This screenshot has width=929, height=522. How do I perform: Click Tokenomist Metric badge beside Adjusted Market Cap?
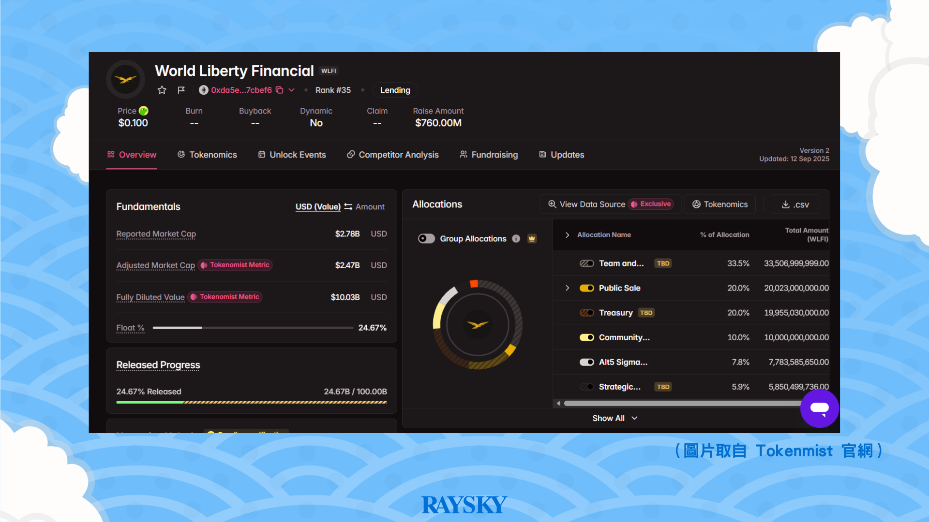coord(235,265)
